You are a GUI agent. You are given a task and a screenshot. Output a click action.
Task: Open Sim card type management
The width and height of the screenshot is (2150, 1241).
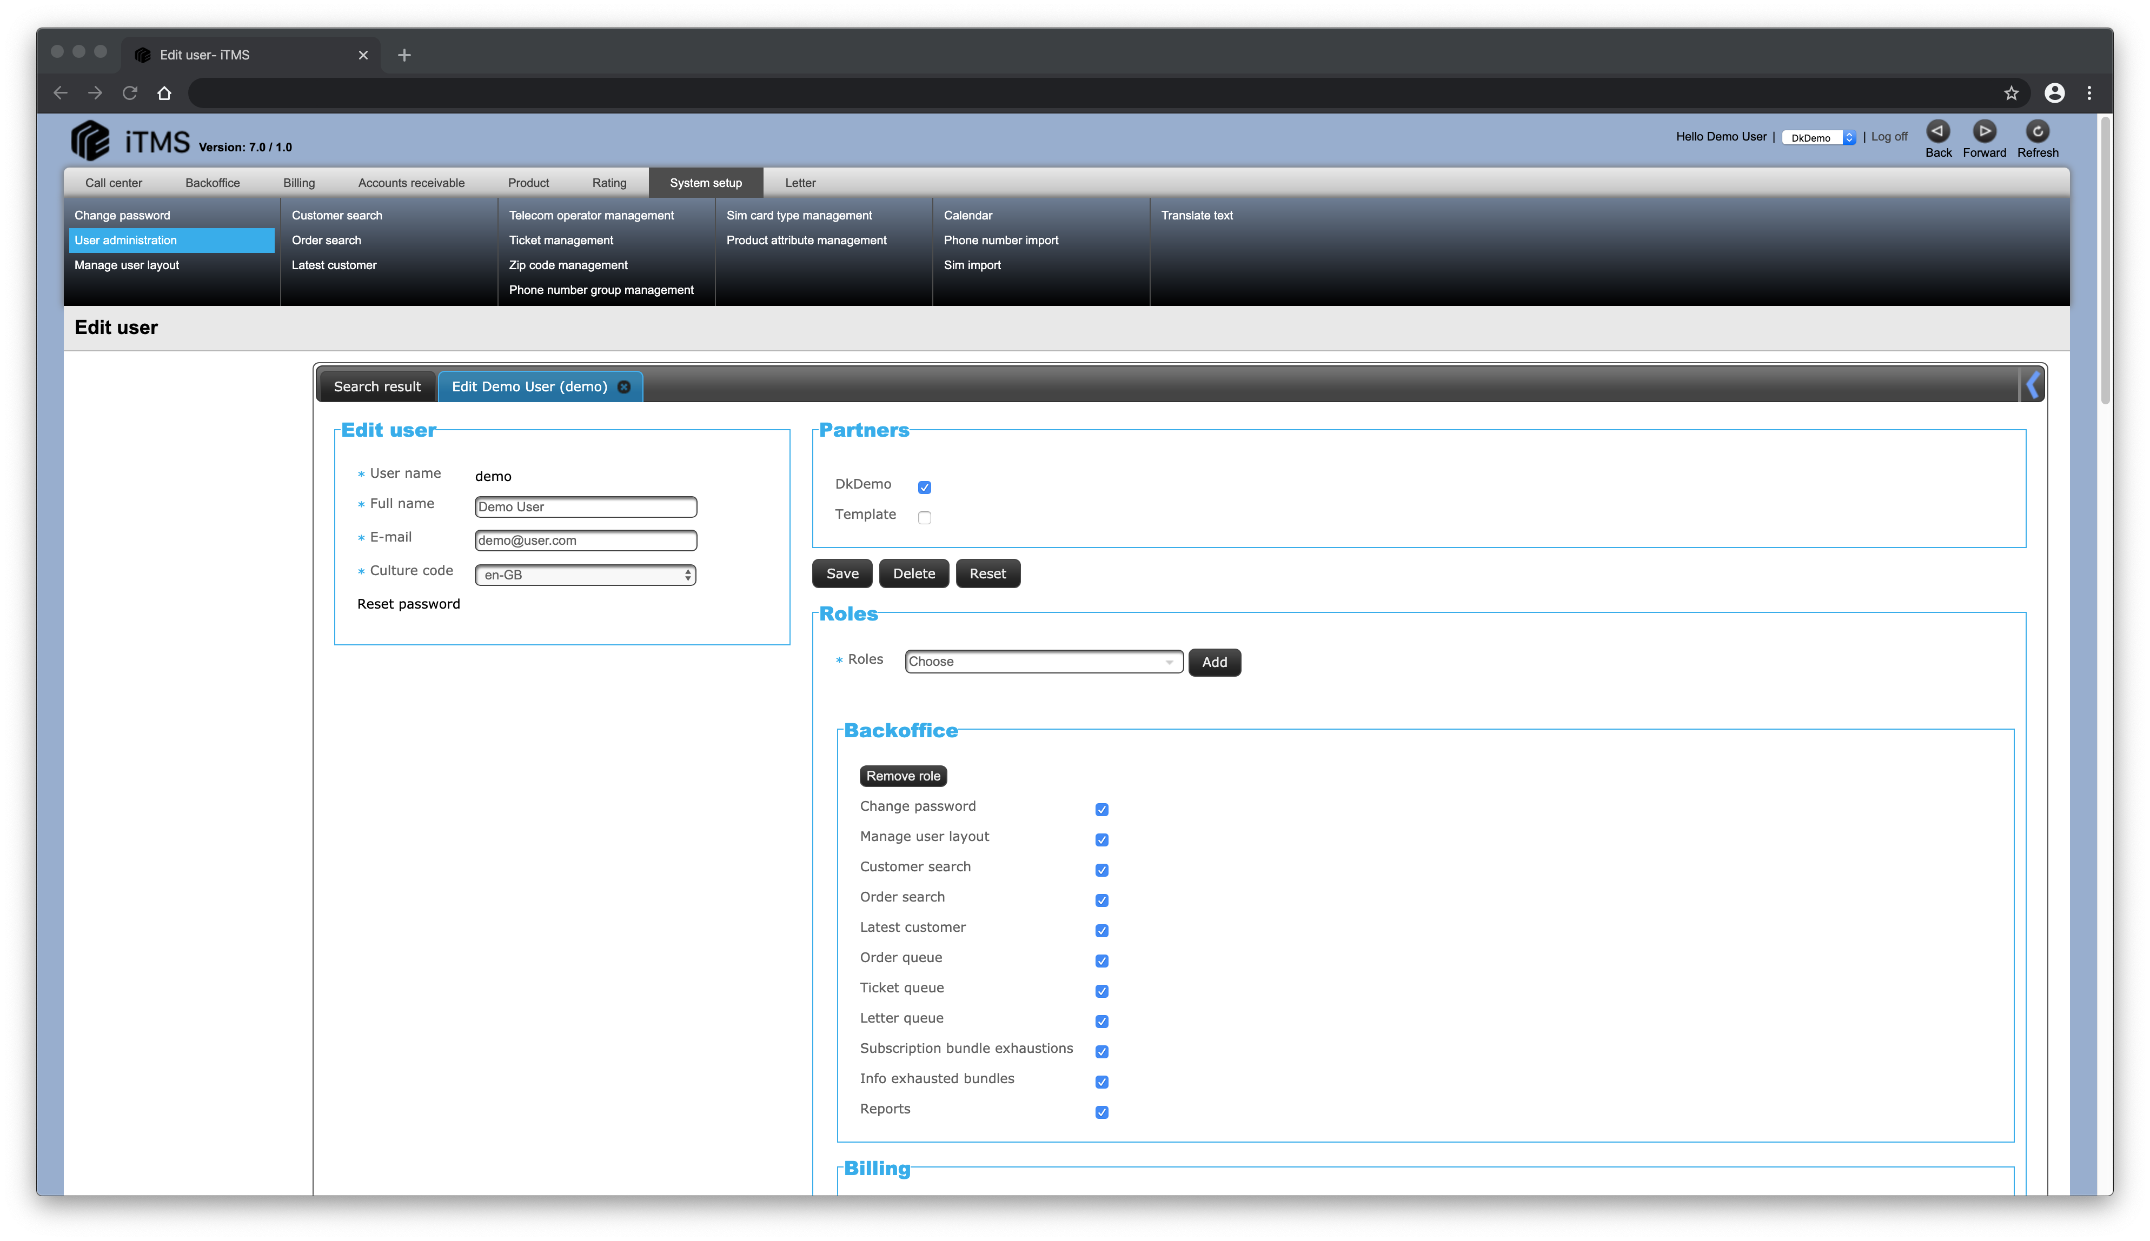pyautogui.click(x=799, y=216)
